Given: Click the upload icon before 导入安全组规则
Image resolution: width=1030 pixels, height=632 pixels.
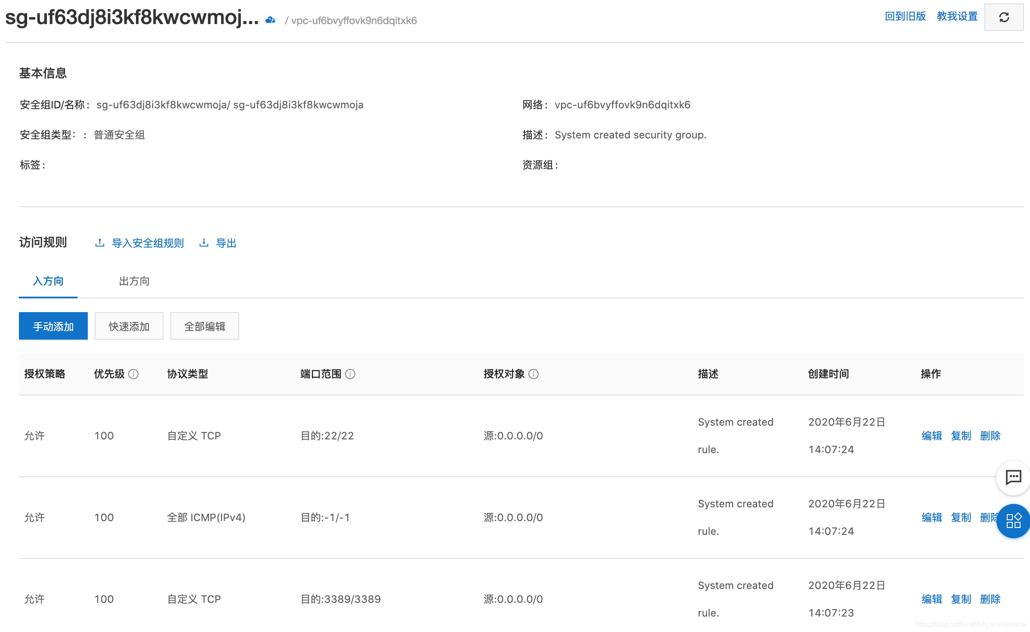Looking at the screenshot, I should 99,243.
